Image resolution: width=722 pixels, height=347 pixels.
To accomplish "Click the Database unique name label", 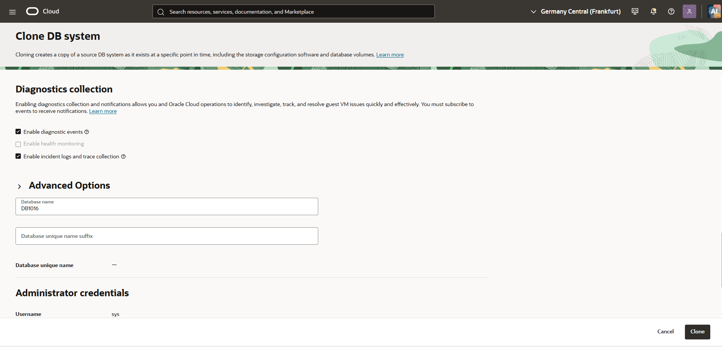I will tap(45, 265).
